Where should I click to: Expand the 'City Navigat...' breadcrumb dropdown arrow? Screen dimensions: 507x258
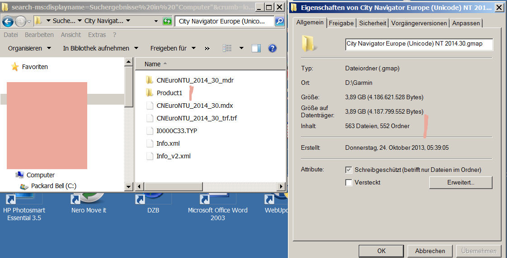[x=128, y=21]
